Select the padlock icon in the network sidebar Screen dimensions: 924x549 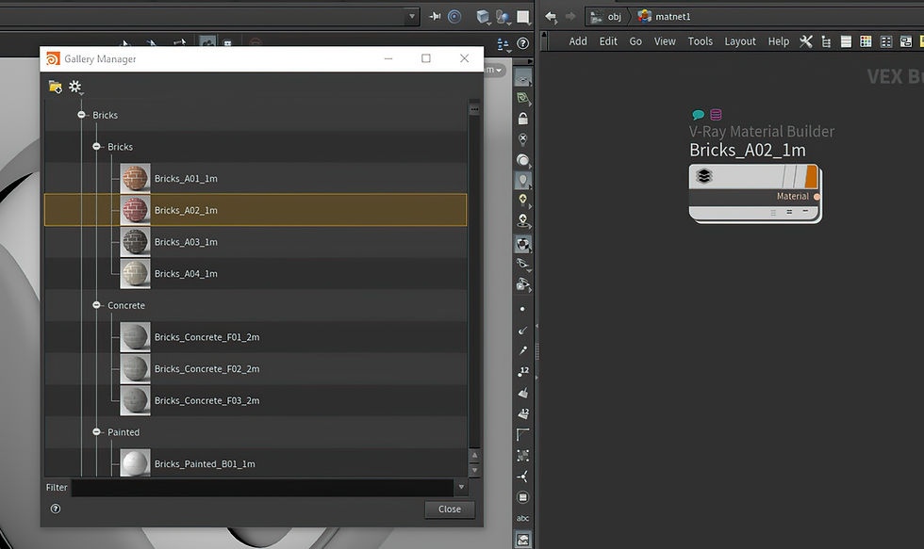coord(522,116)
